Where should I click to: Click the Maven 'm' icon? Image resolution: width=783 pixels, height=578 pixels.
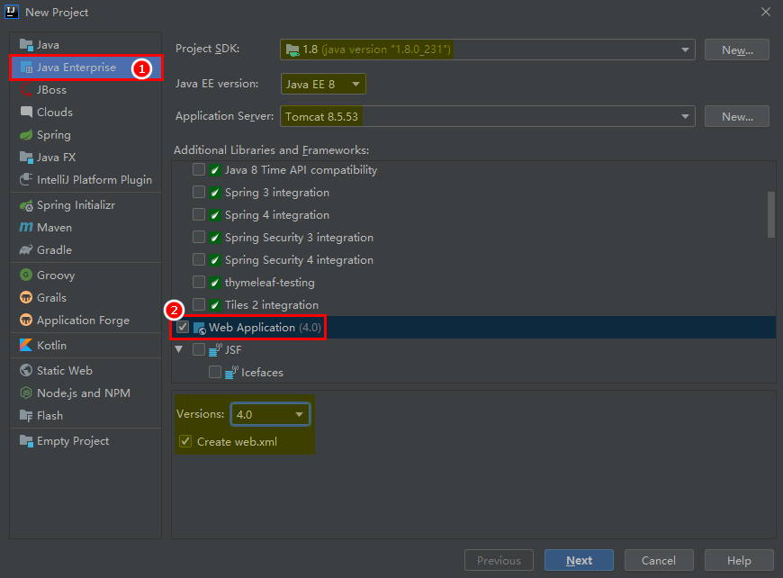coord(26,227)
